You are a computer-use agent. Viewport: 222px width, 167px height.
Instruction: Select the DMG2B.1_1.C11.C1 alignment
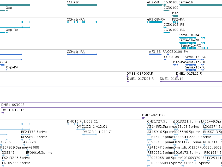click(x=89, y=134)
